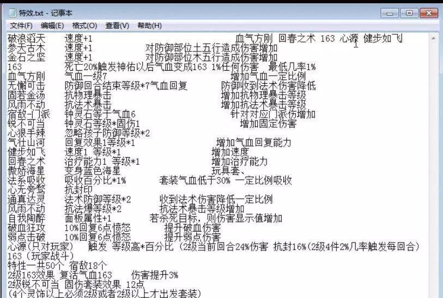The image size is (443, 298).
Task: Click the row label 血气方刚 at line start
Action: click(26, 76)
